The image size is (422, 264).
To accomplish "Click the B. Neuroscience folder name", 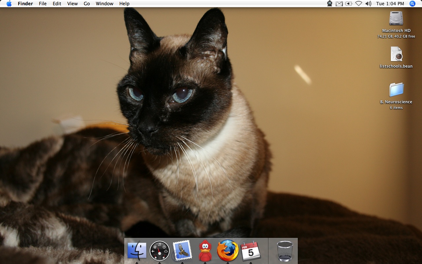I will pos(396,102).
